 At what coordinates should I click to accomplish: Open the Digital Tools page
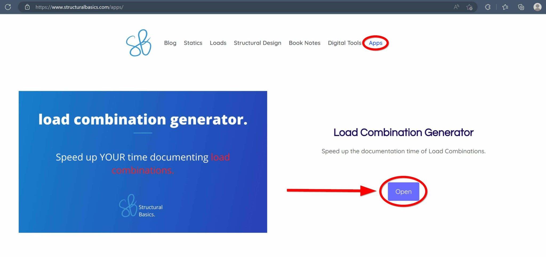344,43
